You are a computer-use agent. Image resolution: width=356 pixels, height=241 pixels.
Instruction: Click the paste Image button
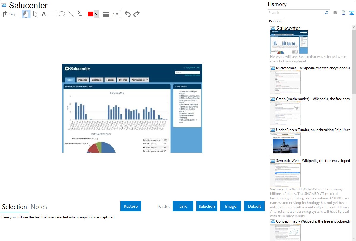tap(231, 206)
